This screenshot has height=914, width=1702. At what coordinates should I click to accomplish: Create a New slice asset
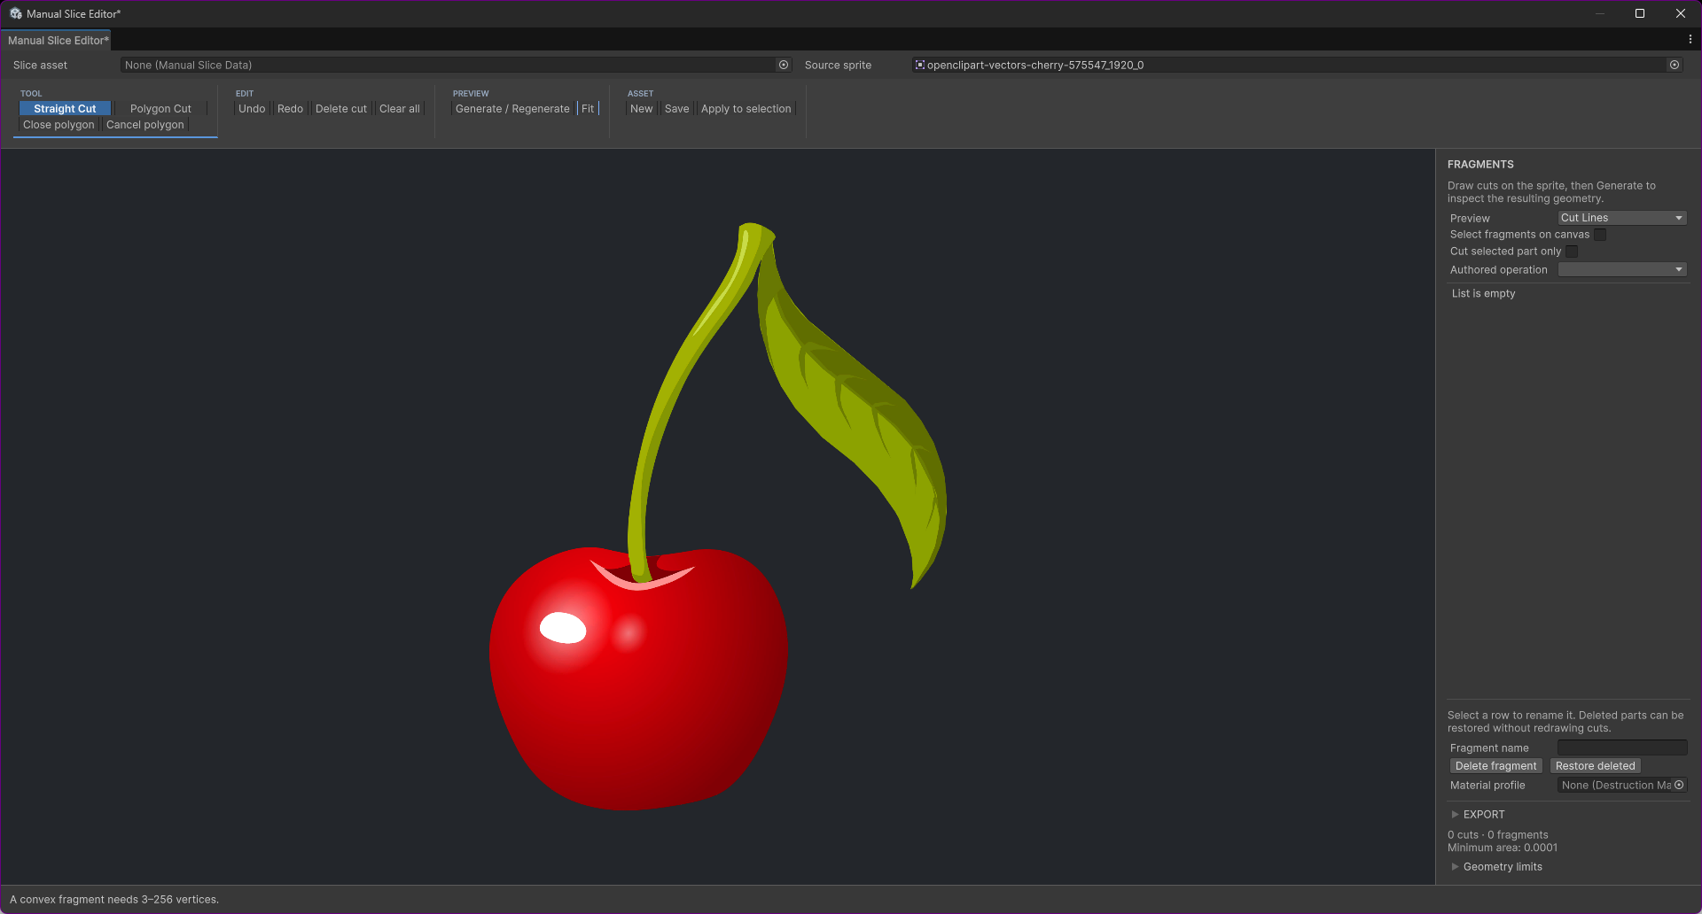click(x=641, y=108)
